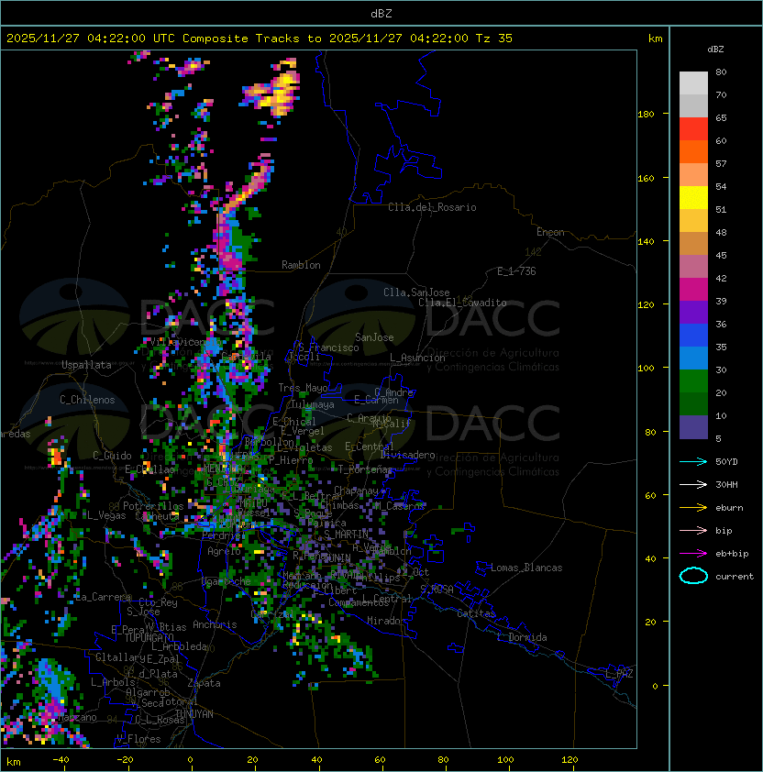Click the '140' km vertical axis tick

(x=646, y=242)
